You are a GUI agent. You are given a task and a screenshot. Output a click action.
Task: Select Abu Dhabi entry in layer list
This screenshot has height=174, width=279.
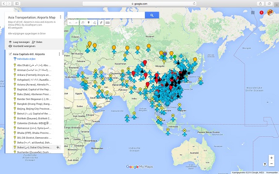(34, 65)
